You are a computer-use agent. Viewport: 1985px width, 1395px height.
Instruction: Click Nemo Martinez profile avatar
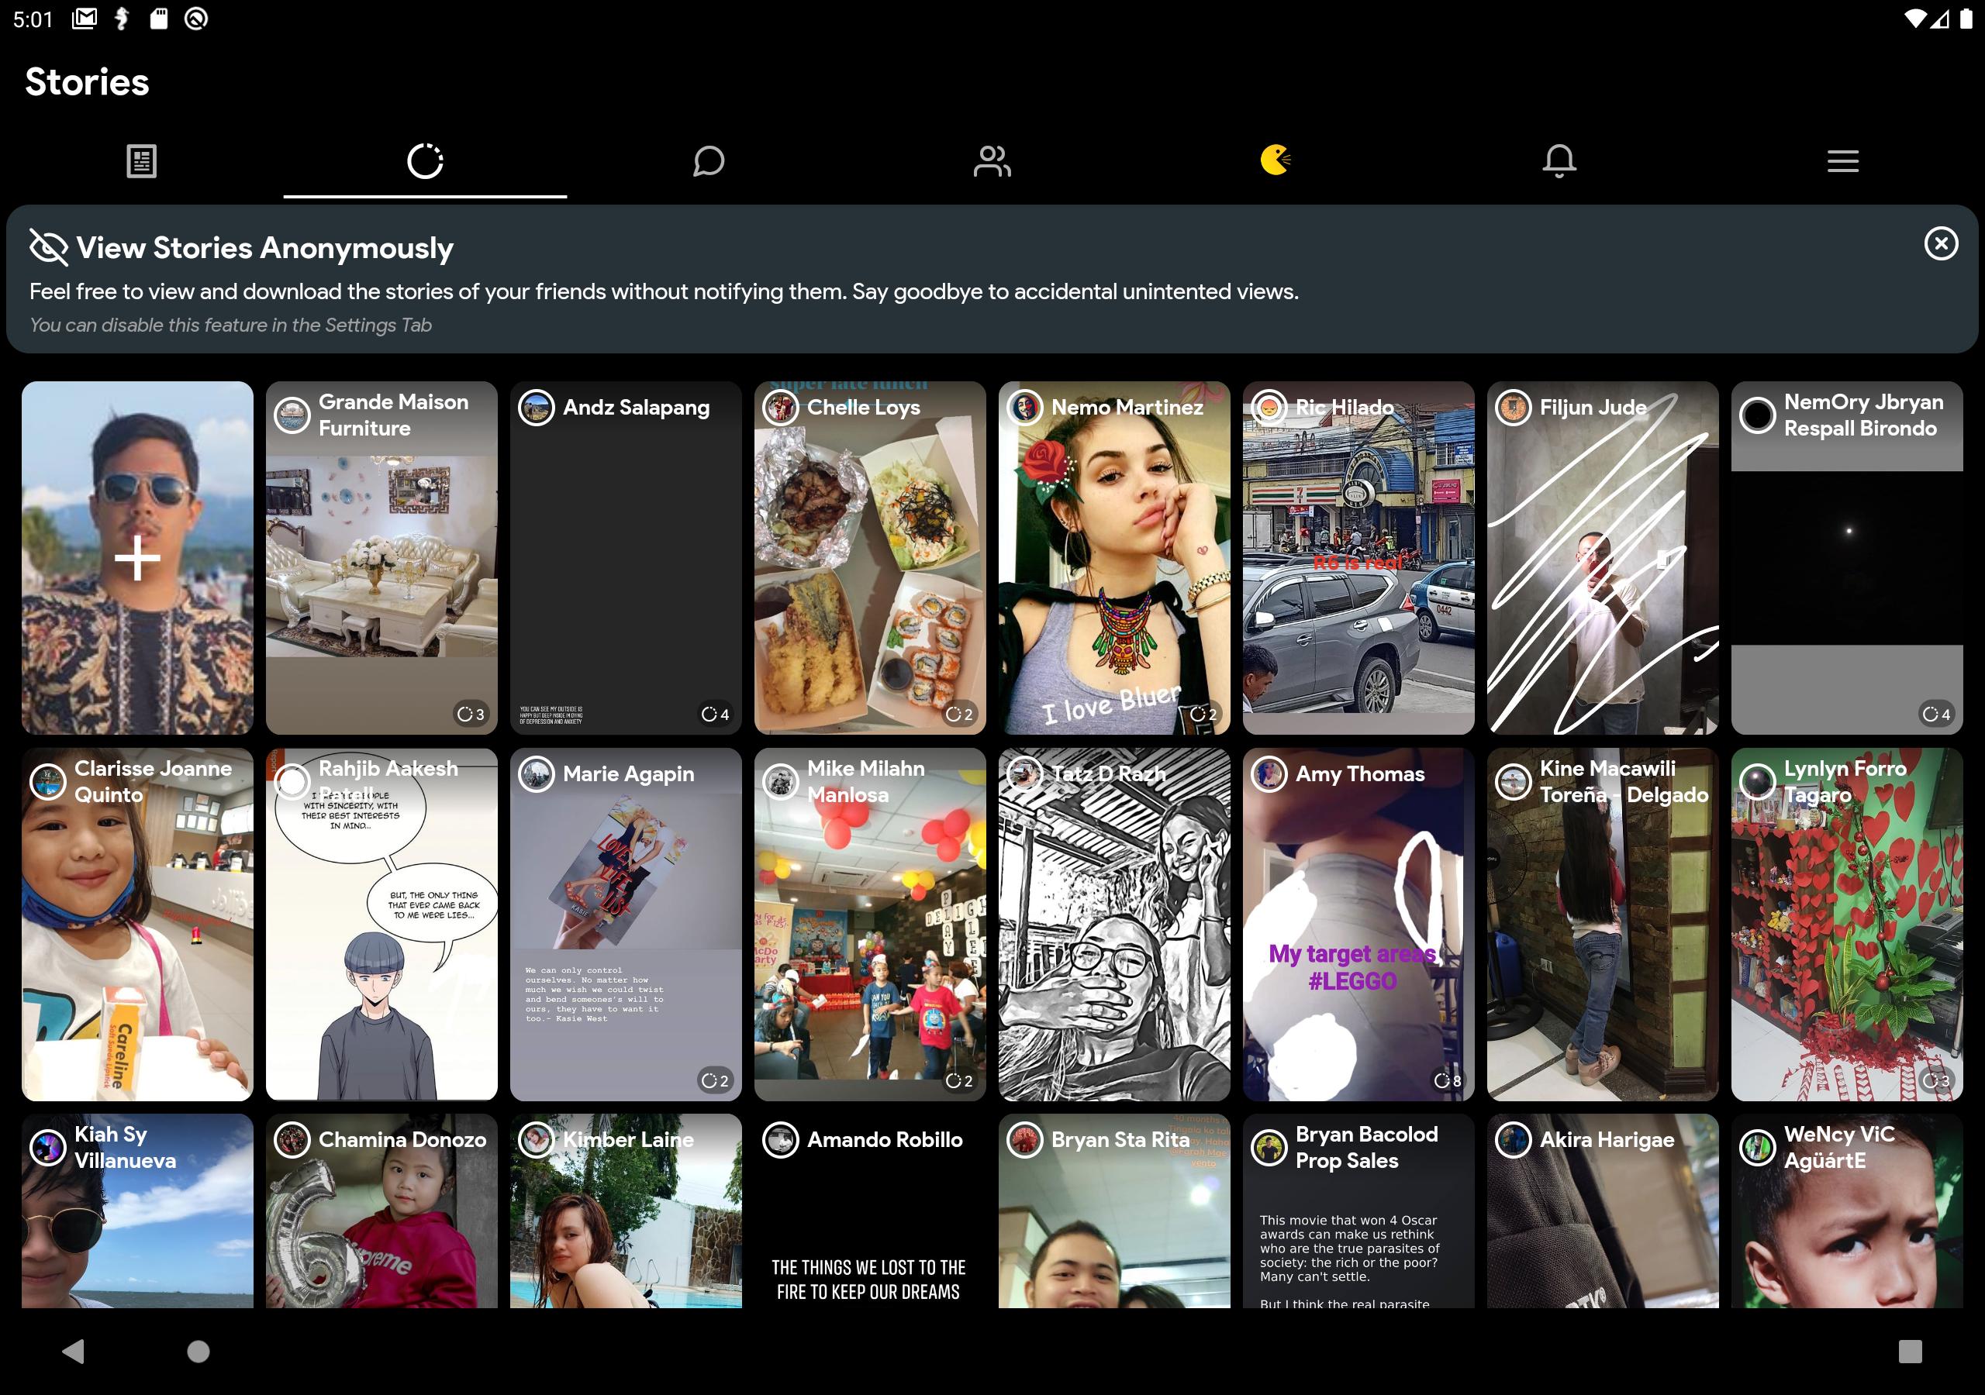pos(1024,407)
